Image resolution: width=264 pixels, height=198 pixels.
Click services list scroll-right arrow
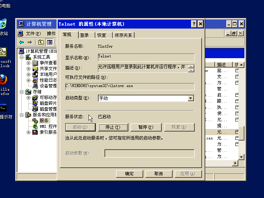(x=235, y=163)
